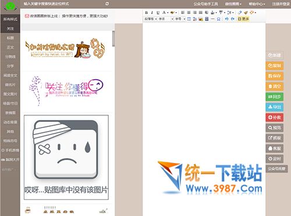291x216 pixels.
Task: Click the insert single image icon
Action: click(201, 19)
